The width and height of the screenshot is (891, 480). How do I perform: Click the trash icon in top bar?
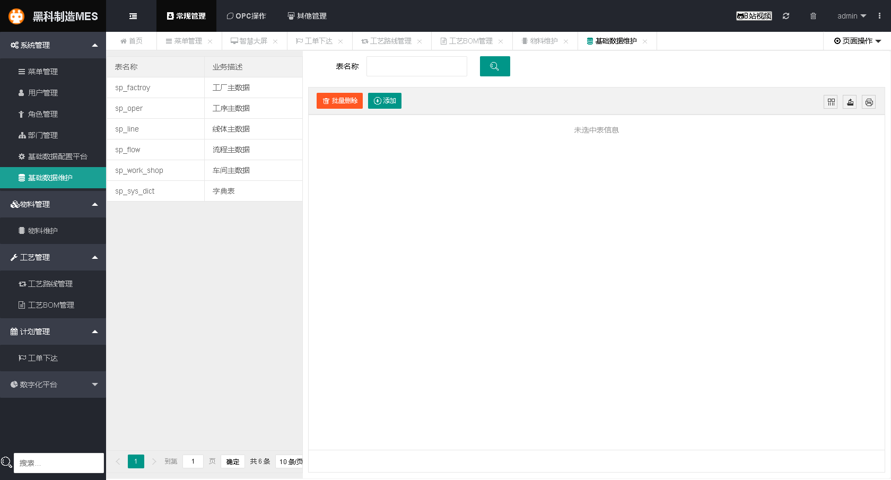coord(813,16)
